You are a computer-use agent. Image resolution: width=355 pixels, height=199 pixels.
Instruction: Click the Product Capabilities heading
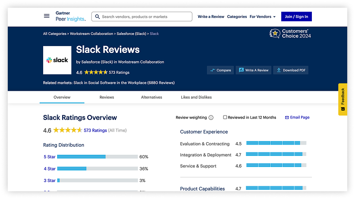(x=202, y=189)
